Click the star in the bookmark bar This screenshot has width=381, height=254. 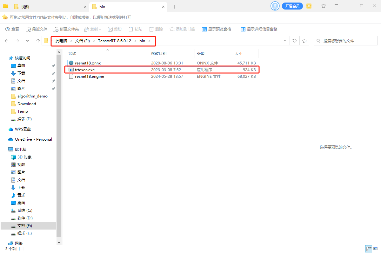(x=5, y=17)
